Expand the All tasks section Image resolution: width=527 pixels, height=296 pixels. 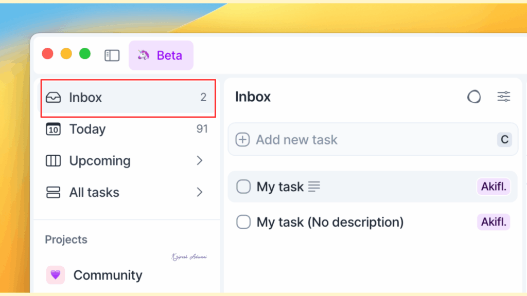pyautogui.click(x=200, y=192)
